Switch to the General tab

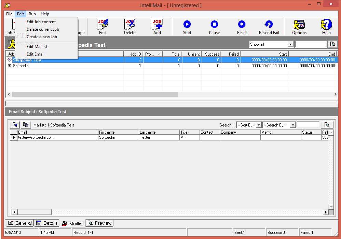pos(20,223)
